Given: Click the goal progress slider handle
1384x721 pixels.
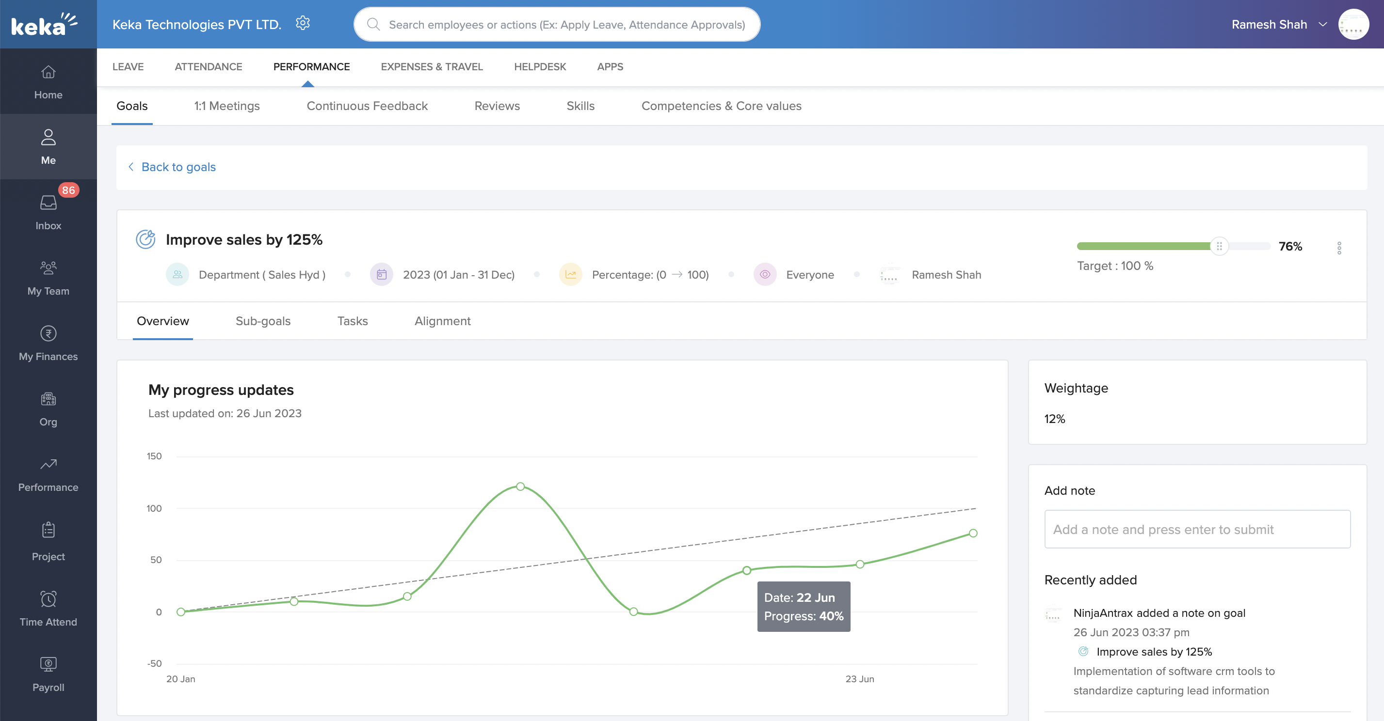Looking at the screenshot, I should coord(1219,247).
